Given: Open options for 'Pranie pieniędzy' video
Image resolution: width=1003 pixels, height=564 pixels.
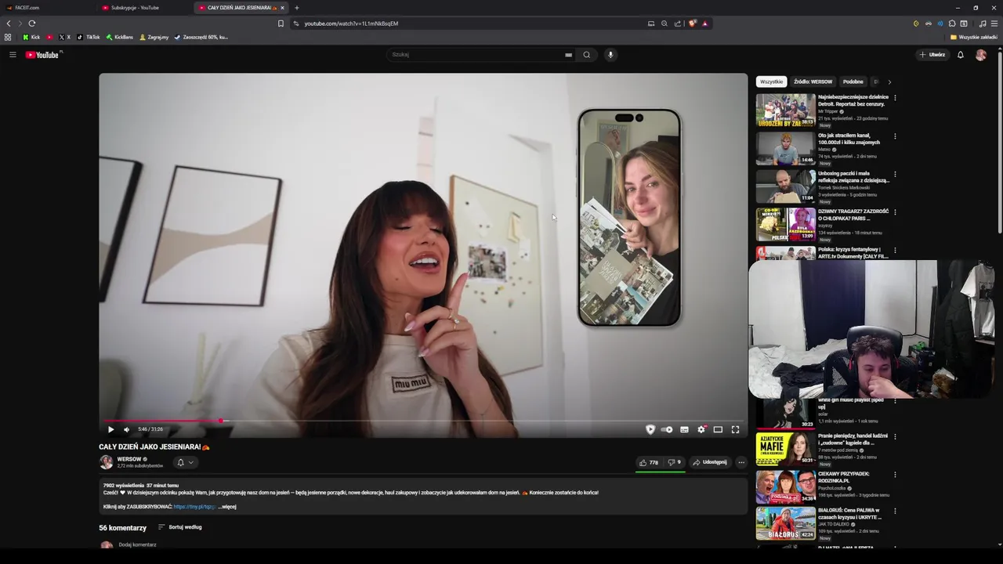Looking at the screenshot, I should coord(895,436).
